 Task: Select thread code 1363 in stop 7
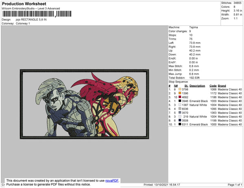[x=213, y=113]
